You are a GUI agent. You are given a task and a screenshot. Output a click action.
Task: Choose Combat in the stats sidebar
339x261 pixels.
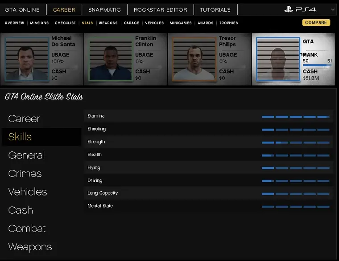(27, 228)
